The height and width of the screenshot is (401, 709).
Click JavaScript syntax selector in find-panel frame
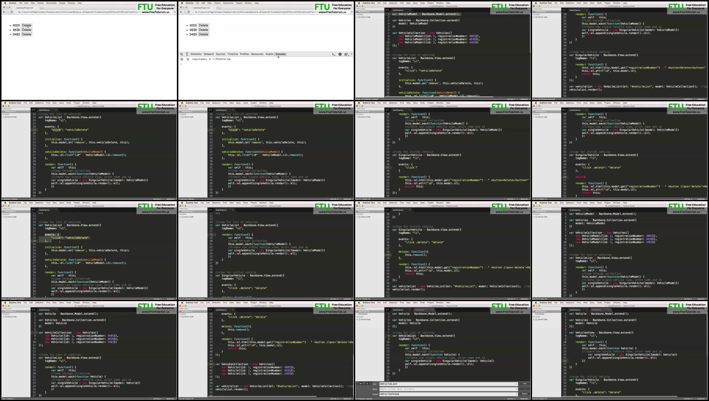(524, 399)
